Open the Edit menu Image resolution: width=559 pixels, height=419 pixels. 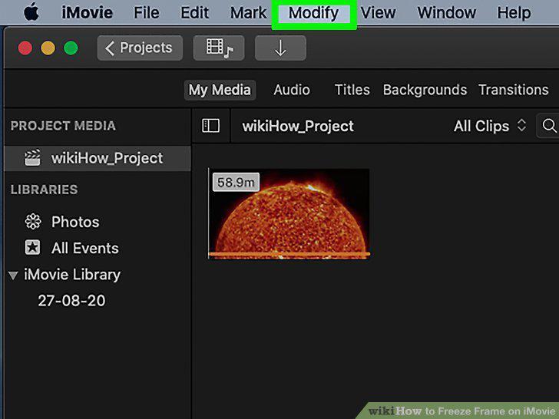(x=194, y=13)
